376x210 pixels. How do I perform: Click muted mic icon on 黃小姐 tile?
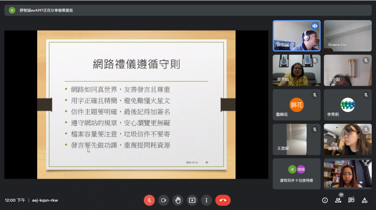(x=366, y=60)
